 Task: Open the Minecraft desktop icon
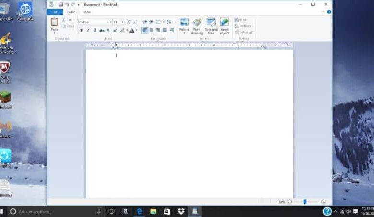[x=5, y=100]
